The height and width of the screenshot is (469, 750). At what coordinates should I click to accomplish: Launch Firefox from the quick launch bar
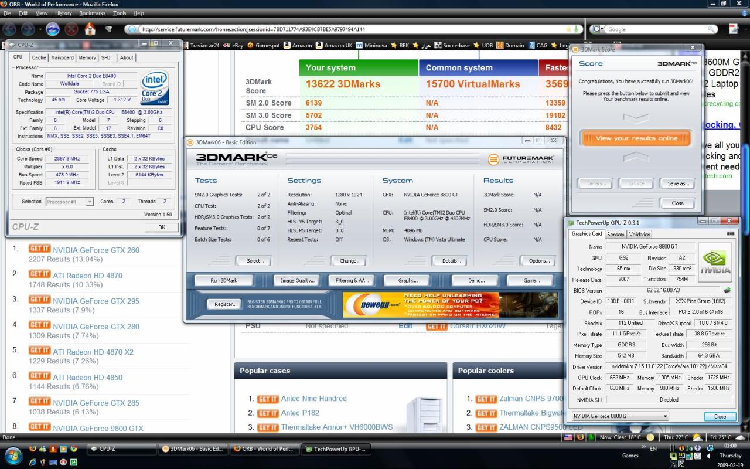[32, 449]
